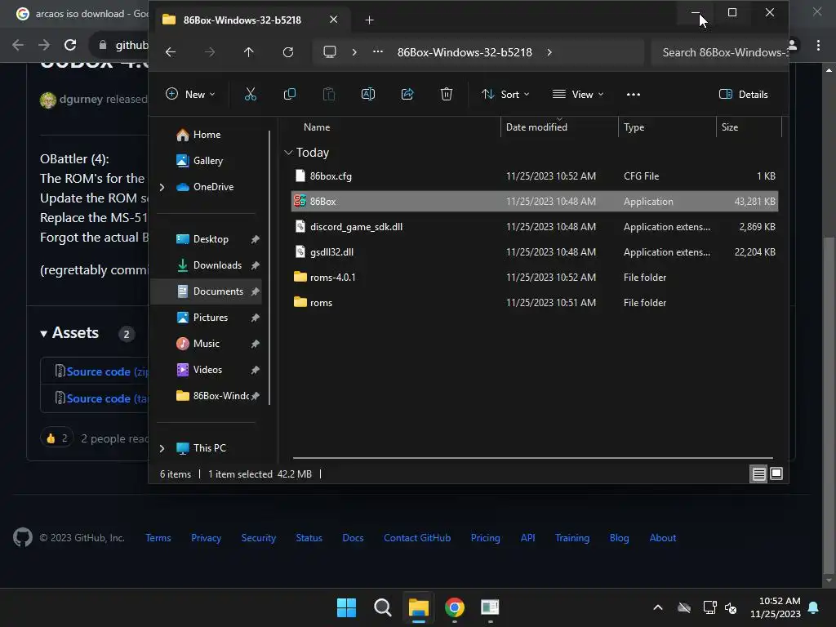The image size is (836, 627).
Task: Switch to details list view icon
Action: [758, 474]
